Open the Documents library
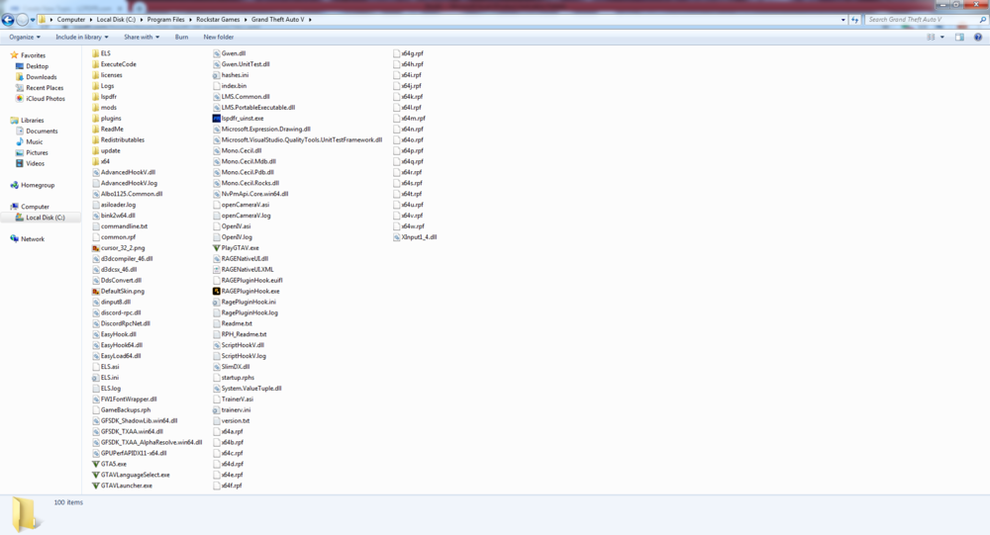 click(42, 132)
